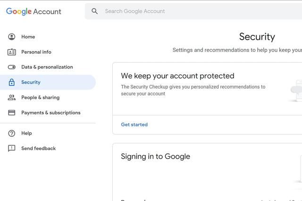This screenshot has width=302, height=201.
Task: Open Payments & subscriptions page
Action: tap(51, 113)
